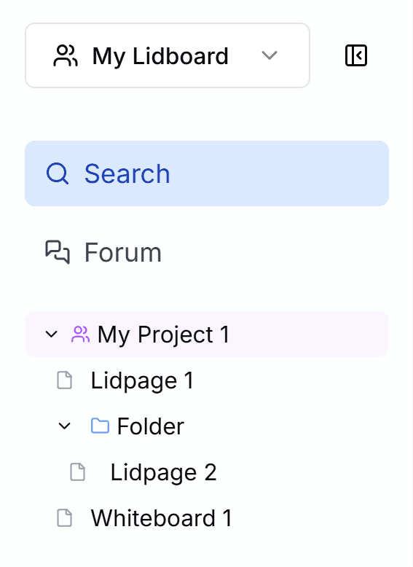Select the My Project 1 entry

click(x=207, y=334)
